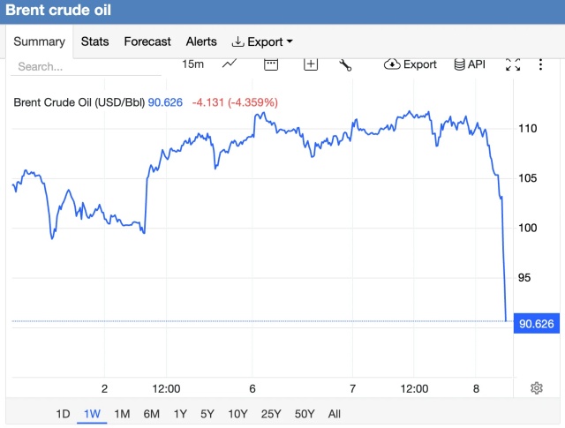Open the chart type line icon
565x428 pixels.
[230, 64]
